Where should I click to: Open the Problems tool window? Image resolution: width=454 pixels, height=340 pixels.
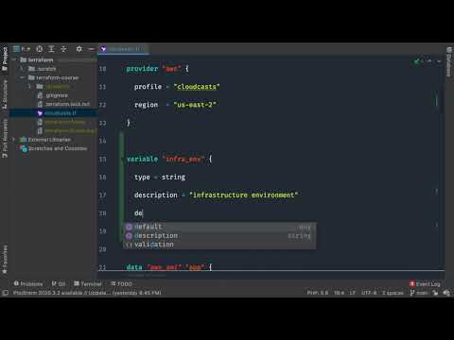(28, 283)
